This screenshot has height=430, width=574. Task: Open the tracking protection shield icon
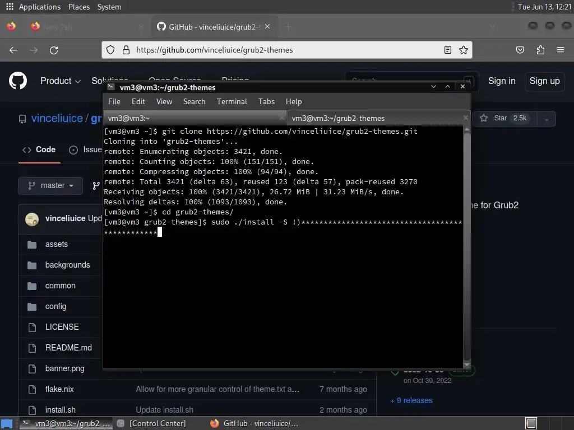point(110,50)
